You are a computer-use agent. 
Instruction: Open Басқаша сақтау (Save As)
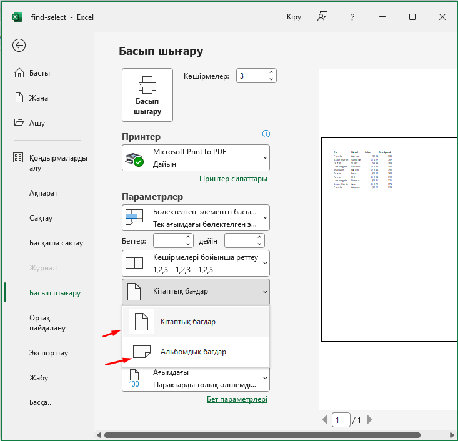[x=56, y=243]
